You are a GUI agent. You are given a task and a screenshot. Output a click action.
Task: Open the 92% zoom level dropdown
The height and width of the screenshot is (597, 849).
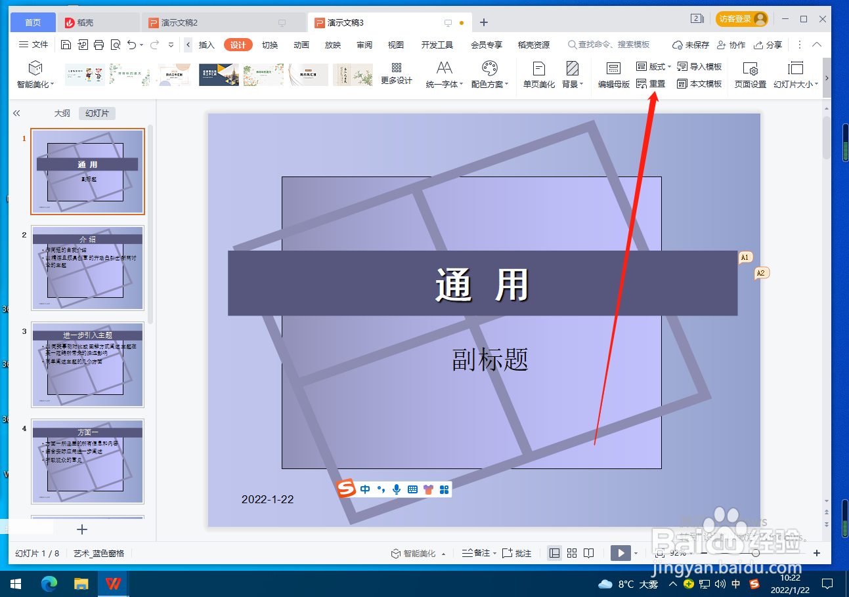(680, 553)
